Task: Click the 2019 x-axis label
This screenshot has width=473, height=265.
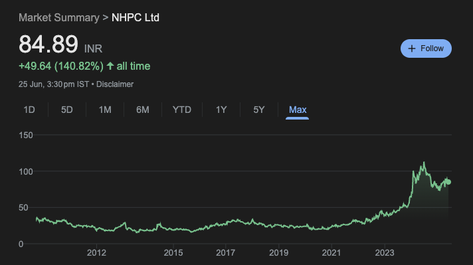Action: click(x=278, y=252)
